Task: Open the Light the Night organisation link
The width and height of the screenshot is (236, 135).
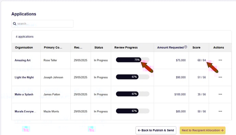Action: pyautogui.click(x=24, y=77)
